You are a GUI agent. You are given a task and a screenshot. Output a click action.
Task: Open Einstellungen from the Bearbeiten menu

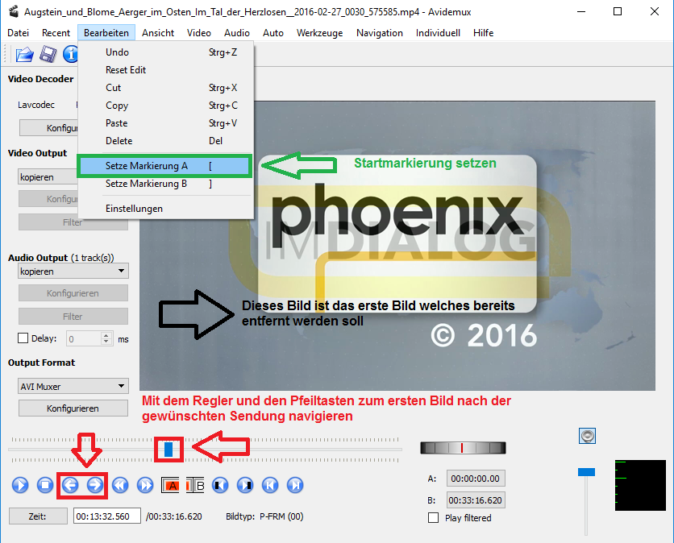pos(134,209)
